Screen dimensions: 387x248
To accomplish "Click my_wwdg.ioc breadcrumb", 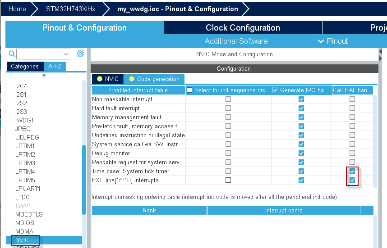I will pyautogui.click(x=178, y=9).
